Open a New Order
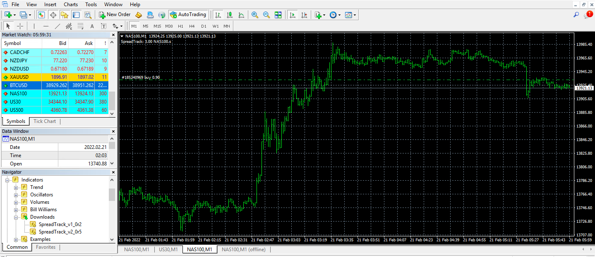The width and height of the screenshot is (595, 257). [115, 14]
